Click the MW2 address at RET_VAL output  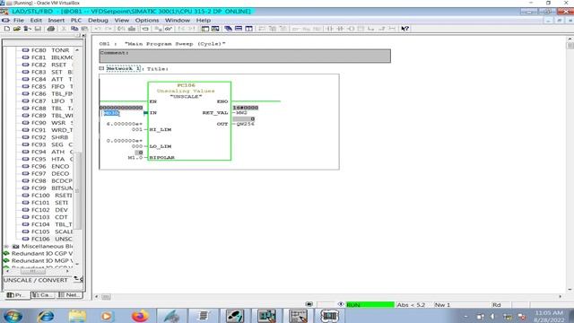point(241,113)
